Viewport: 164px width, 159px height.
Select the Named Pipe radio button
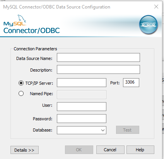[x=21, y=94]
